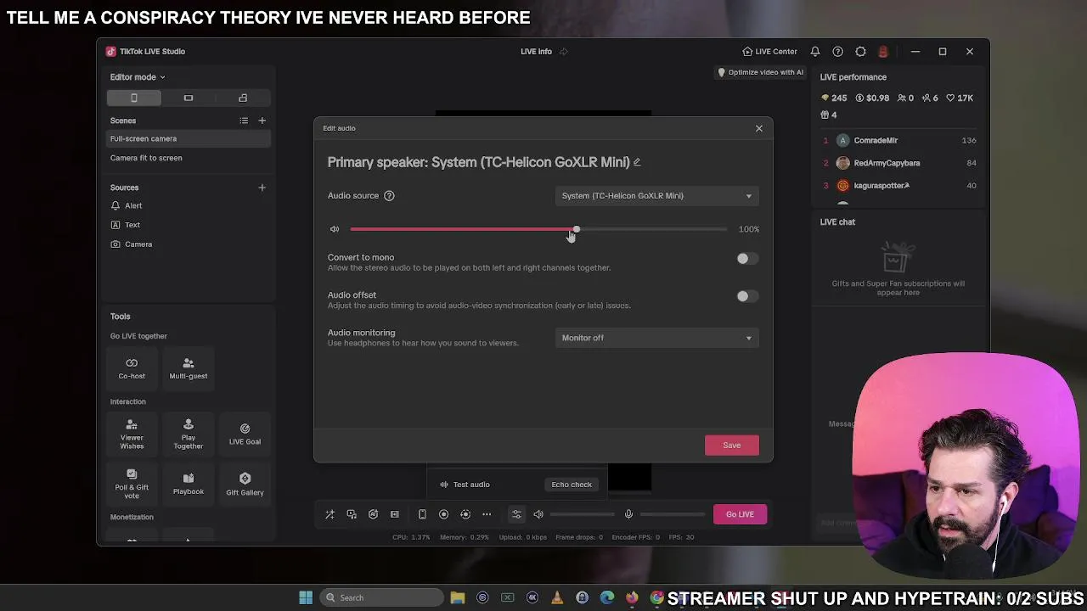
Task: Click the $0.98 earnings stat
Action: 872,98
